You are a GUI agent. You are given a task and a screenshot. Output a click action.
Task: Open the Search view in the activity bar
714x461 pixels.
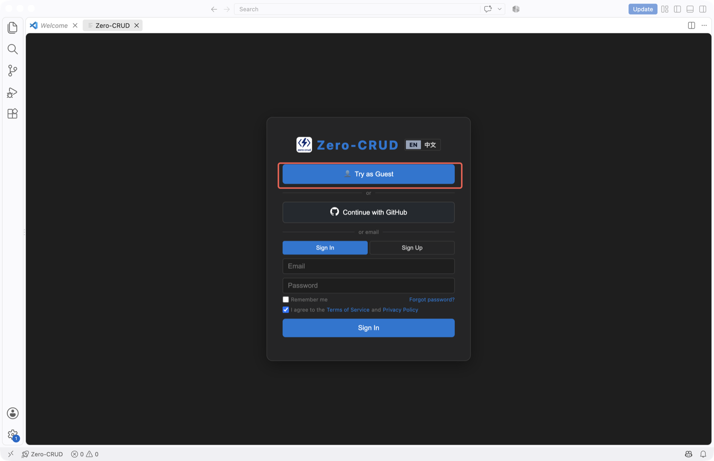tap(12, 49)
